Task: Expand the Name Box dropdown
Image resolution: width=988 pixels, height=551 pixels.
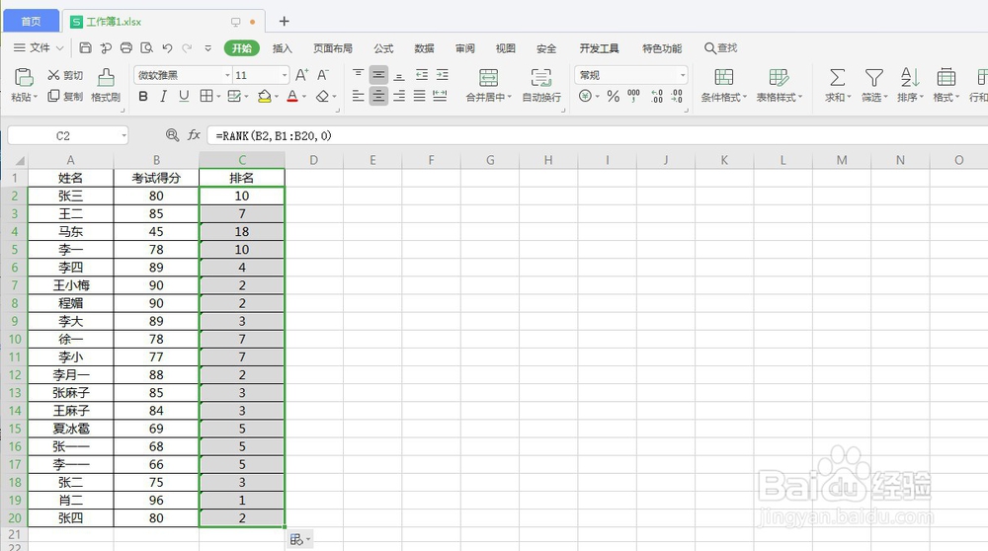Action: [x=123, y=135]
